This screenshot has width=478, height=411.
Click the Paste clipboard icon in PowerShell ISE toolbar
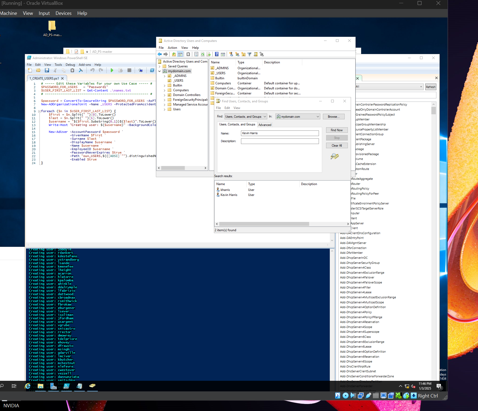[x=72, y=70]
